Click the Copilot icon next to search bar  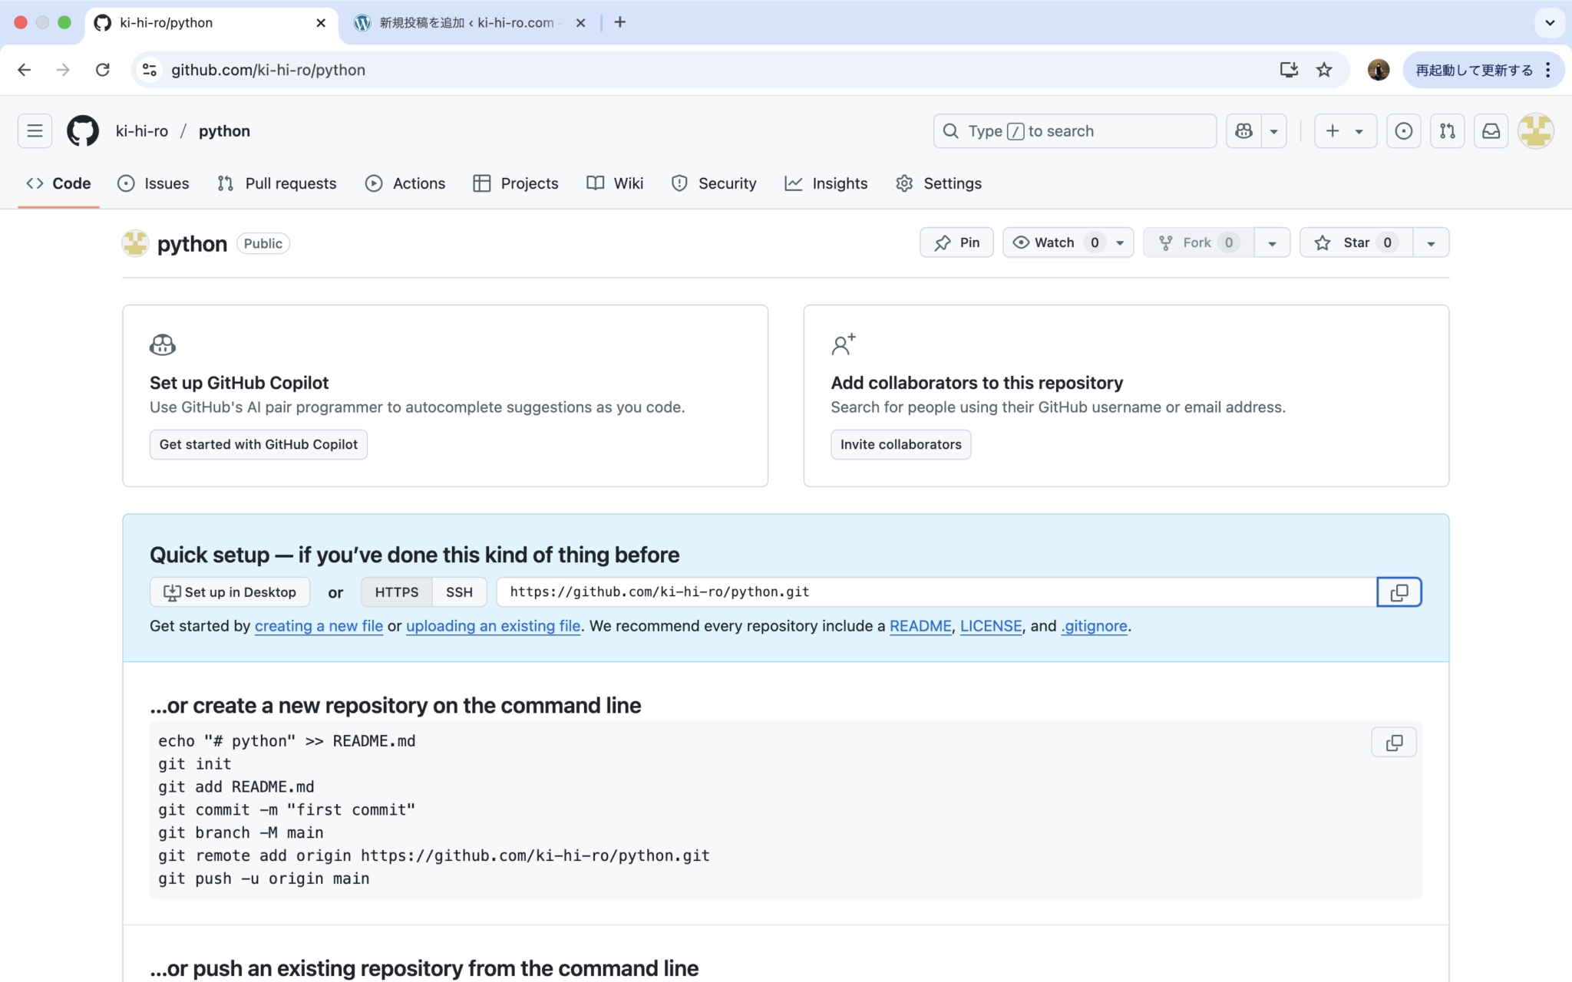click(x=1244, y=130)
